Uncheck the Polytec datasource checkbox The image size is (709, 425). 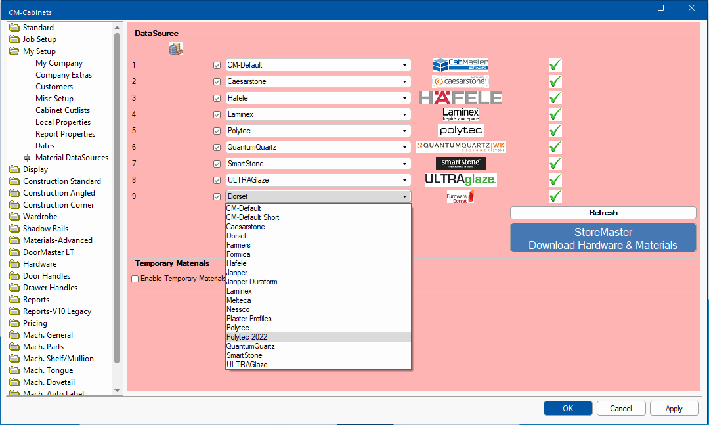(217, 131)
